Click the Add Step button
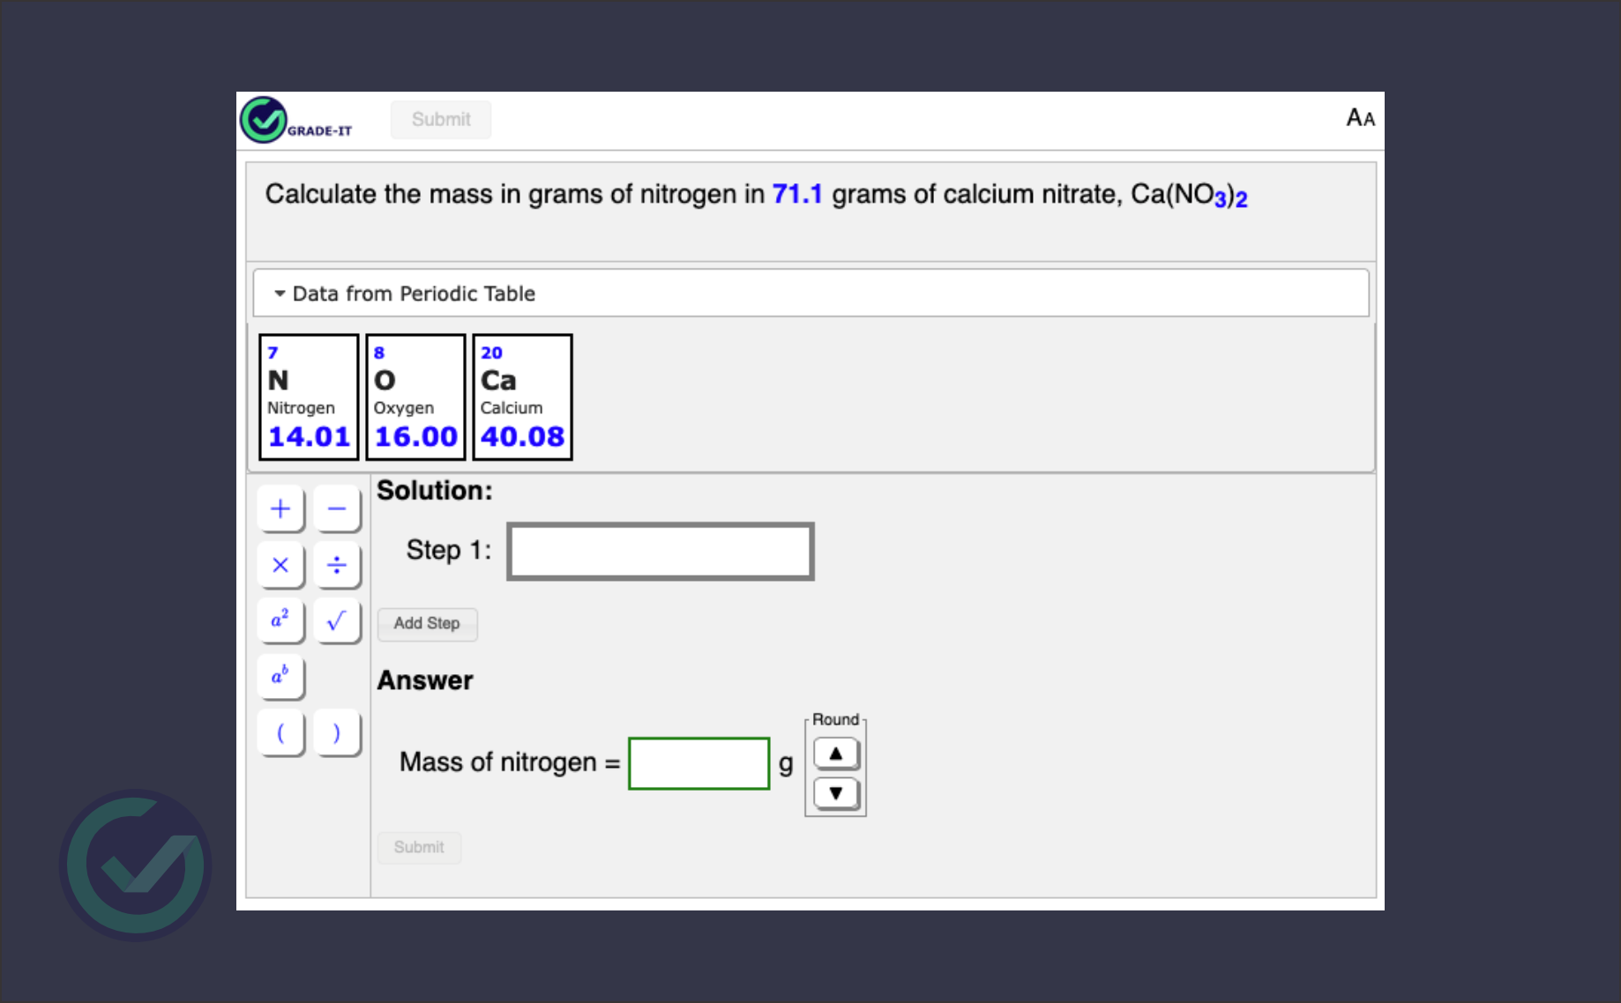Viewport: 1621px width, 1003px height. (427, 624)
